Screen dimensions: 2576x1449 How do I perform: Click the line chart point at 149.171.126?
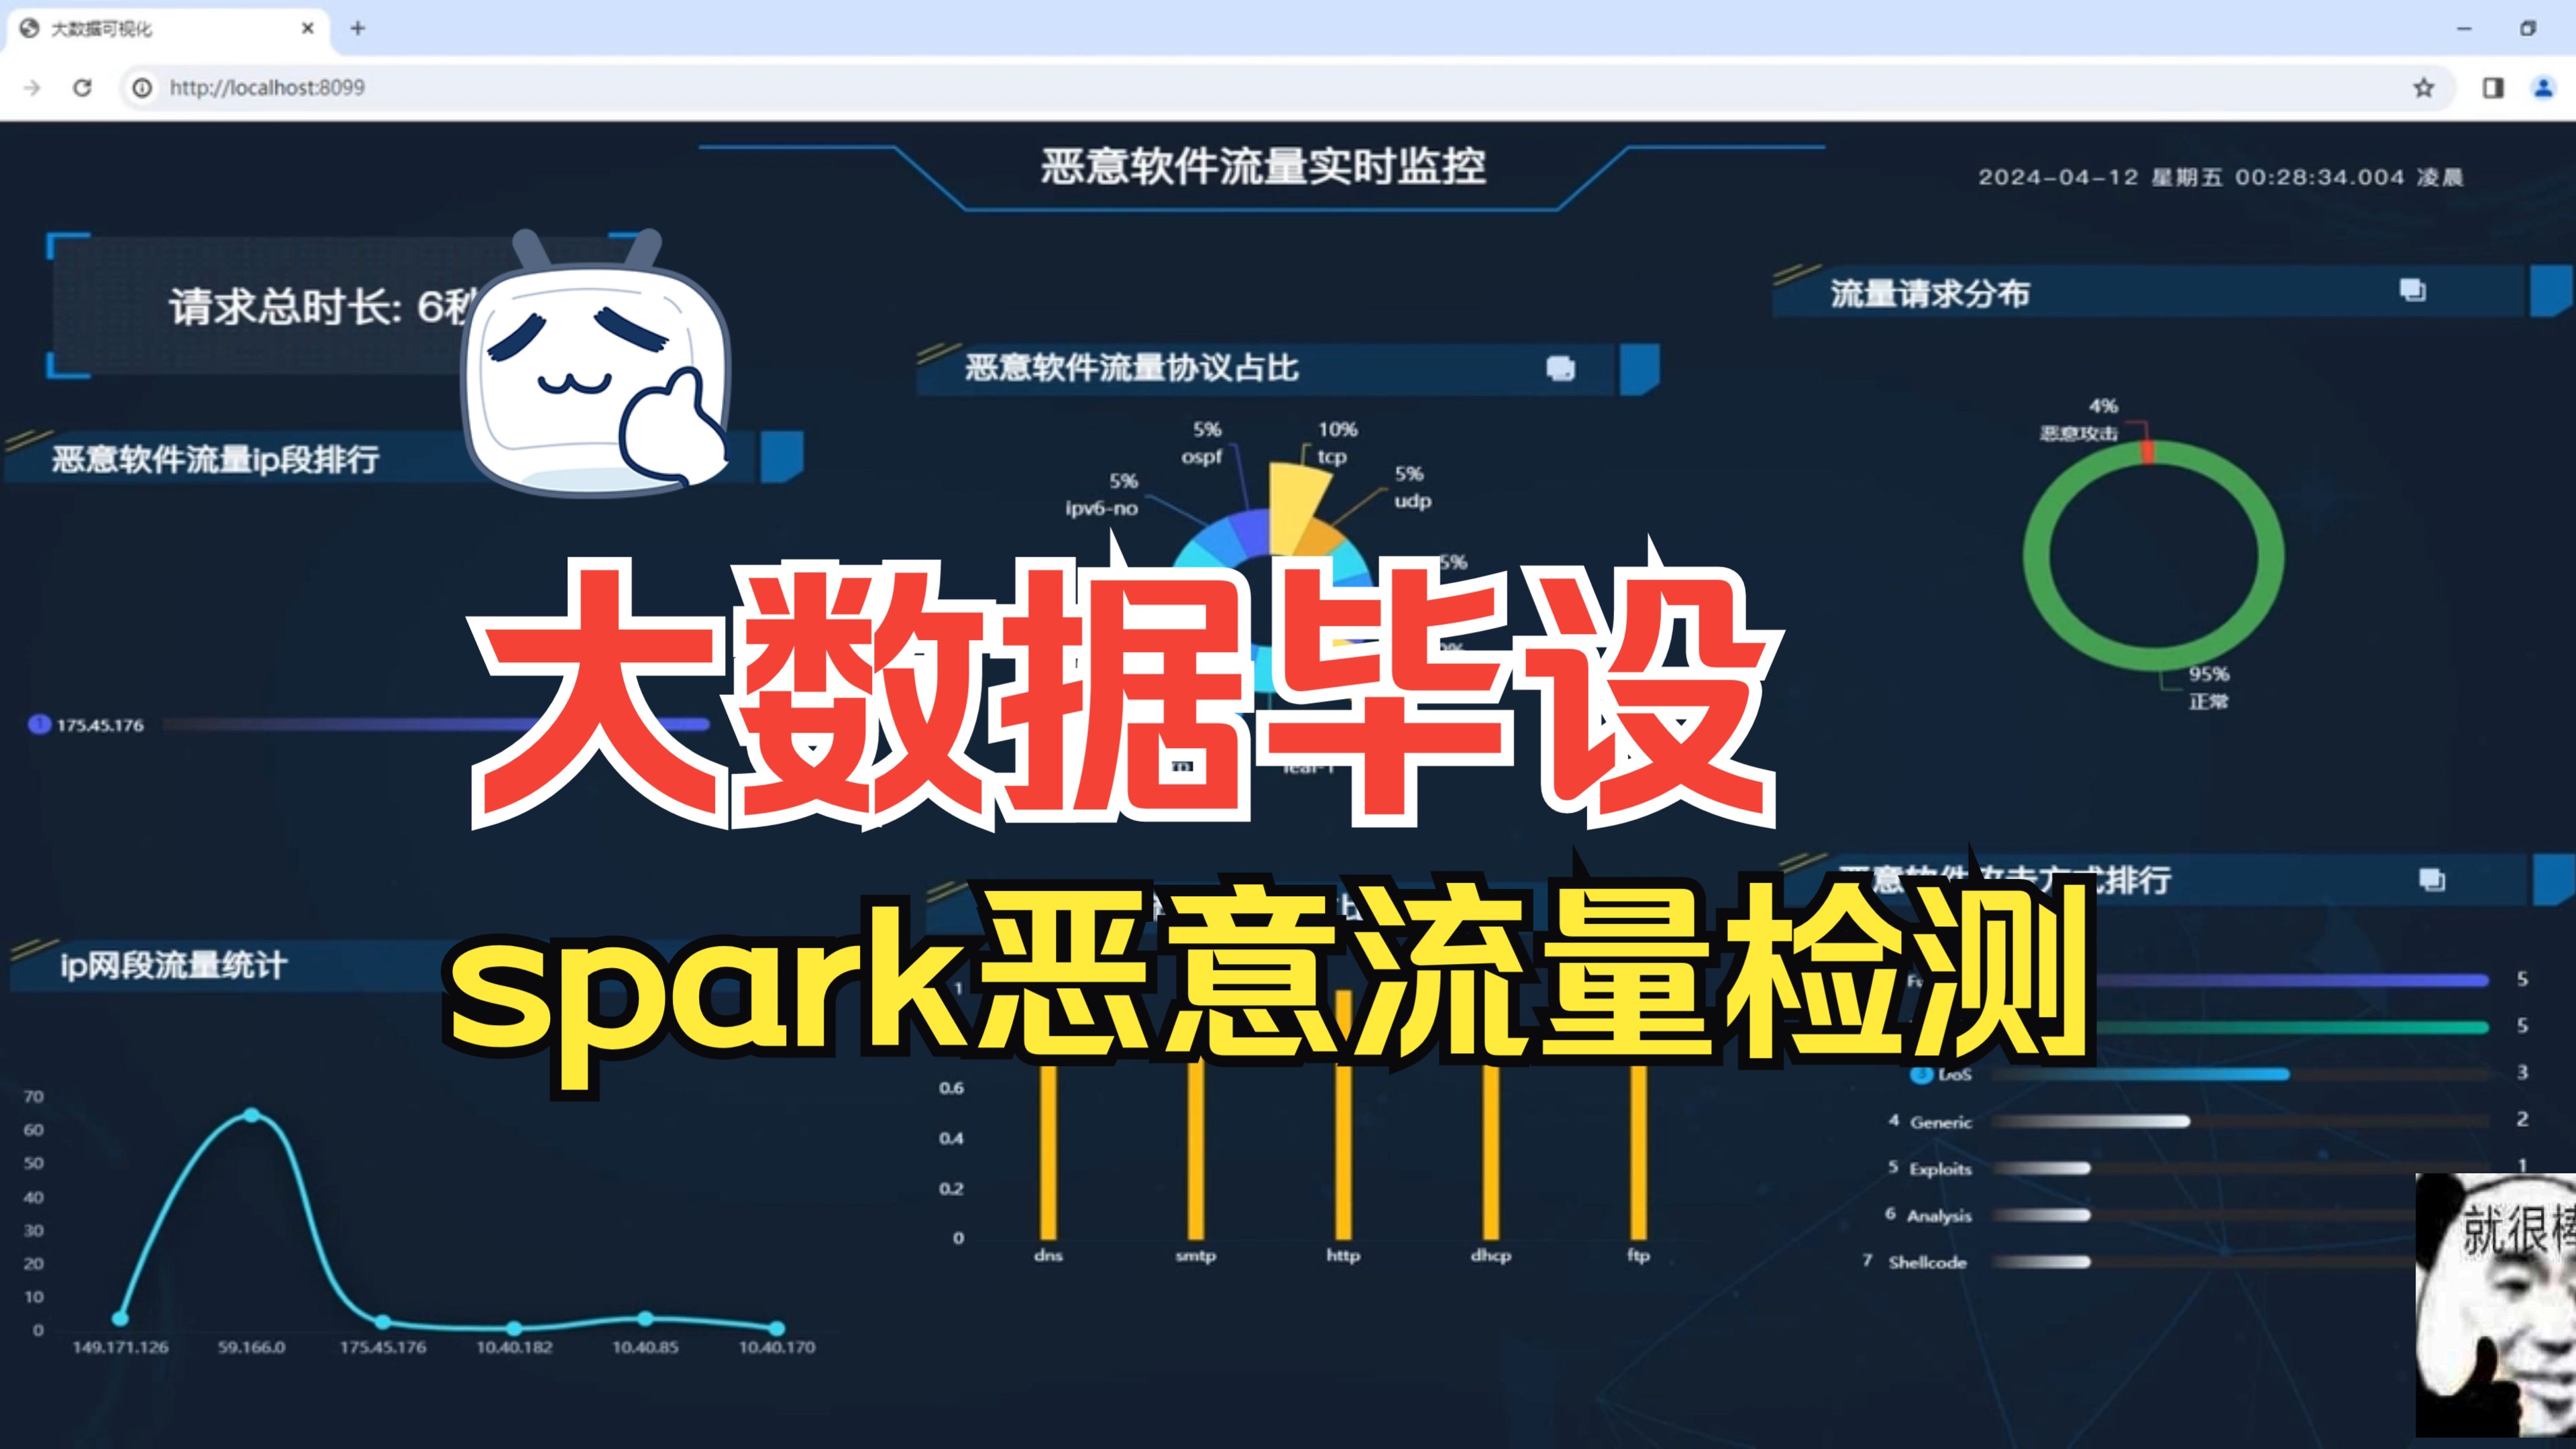point(121,1318)
